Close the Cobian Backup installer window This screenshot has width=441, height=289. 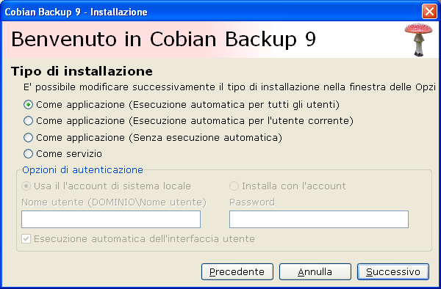[429, 12]
